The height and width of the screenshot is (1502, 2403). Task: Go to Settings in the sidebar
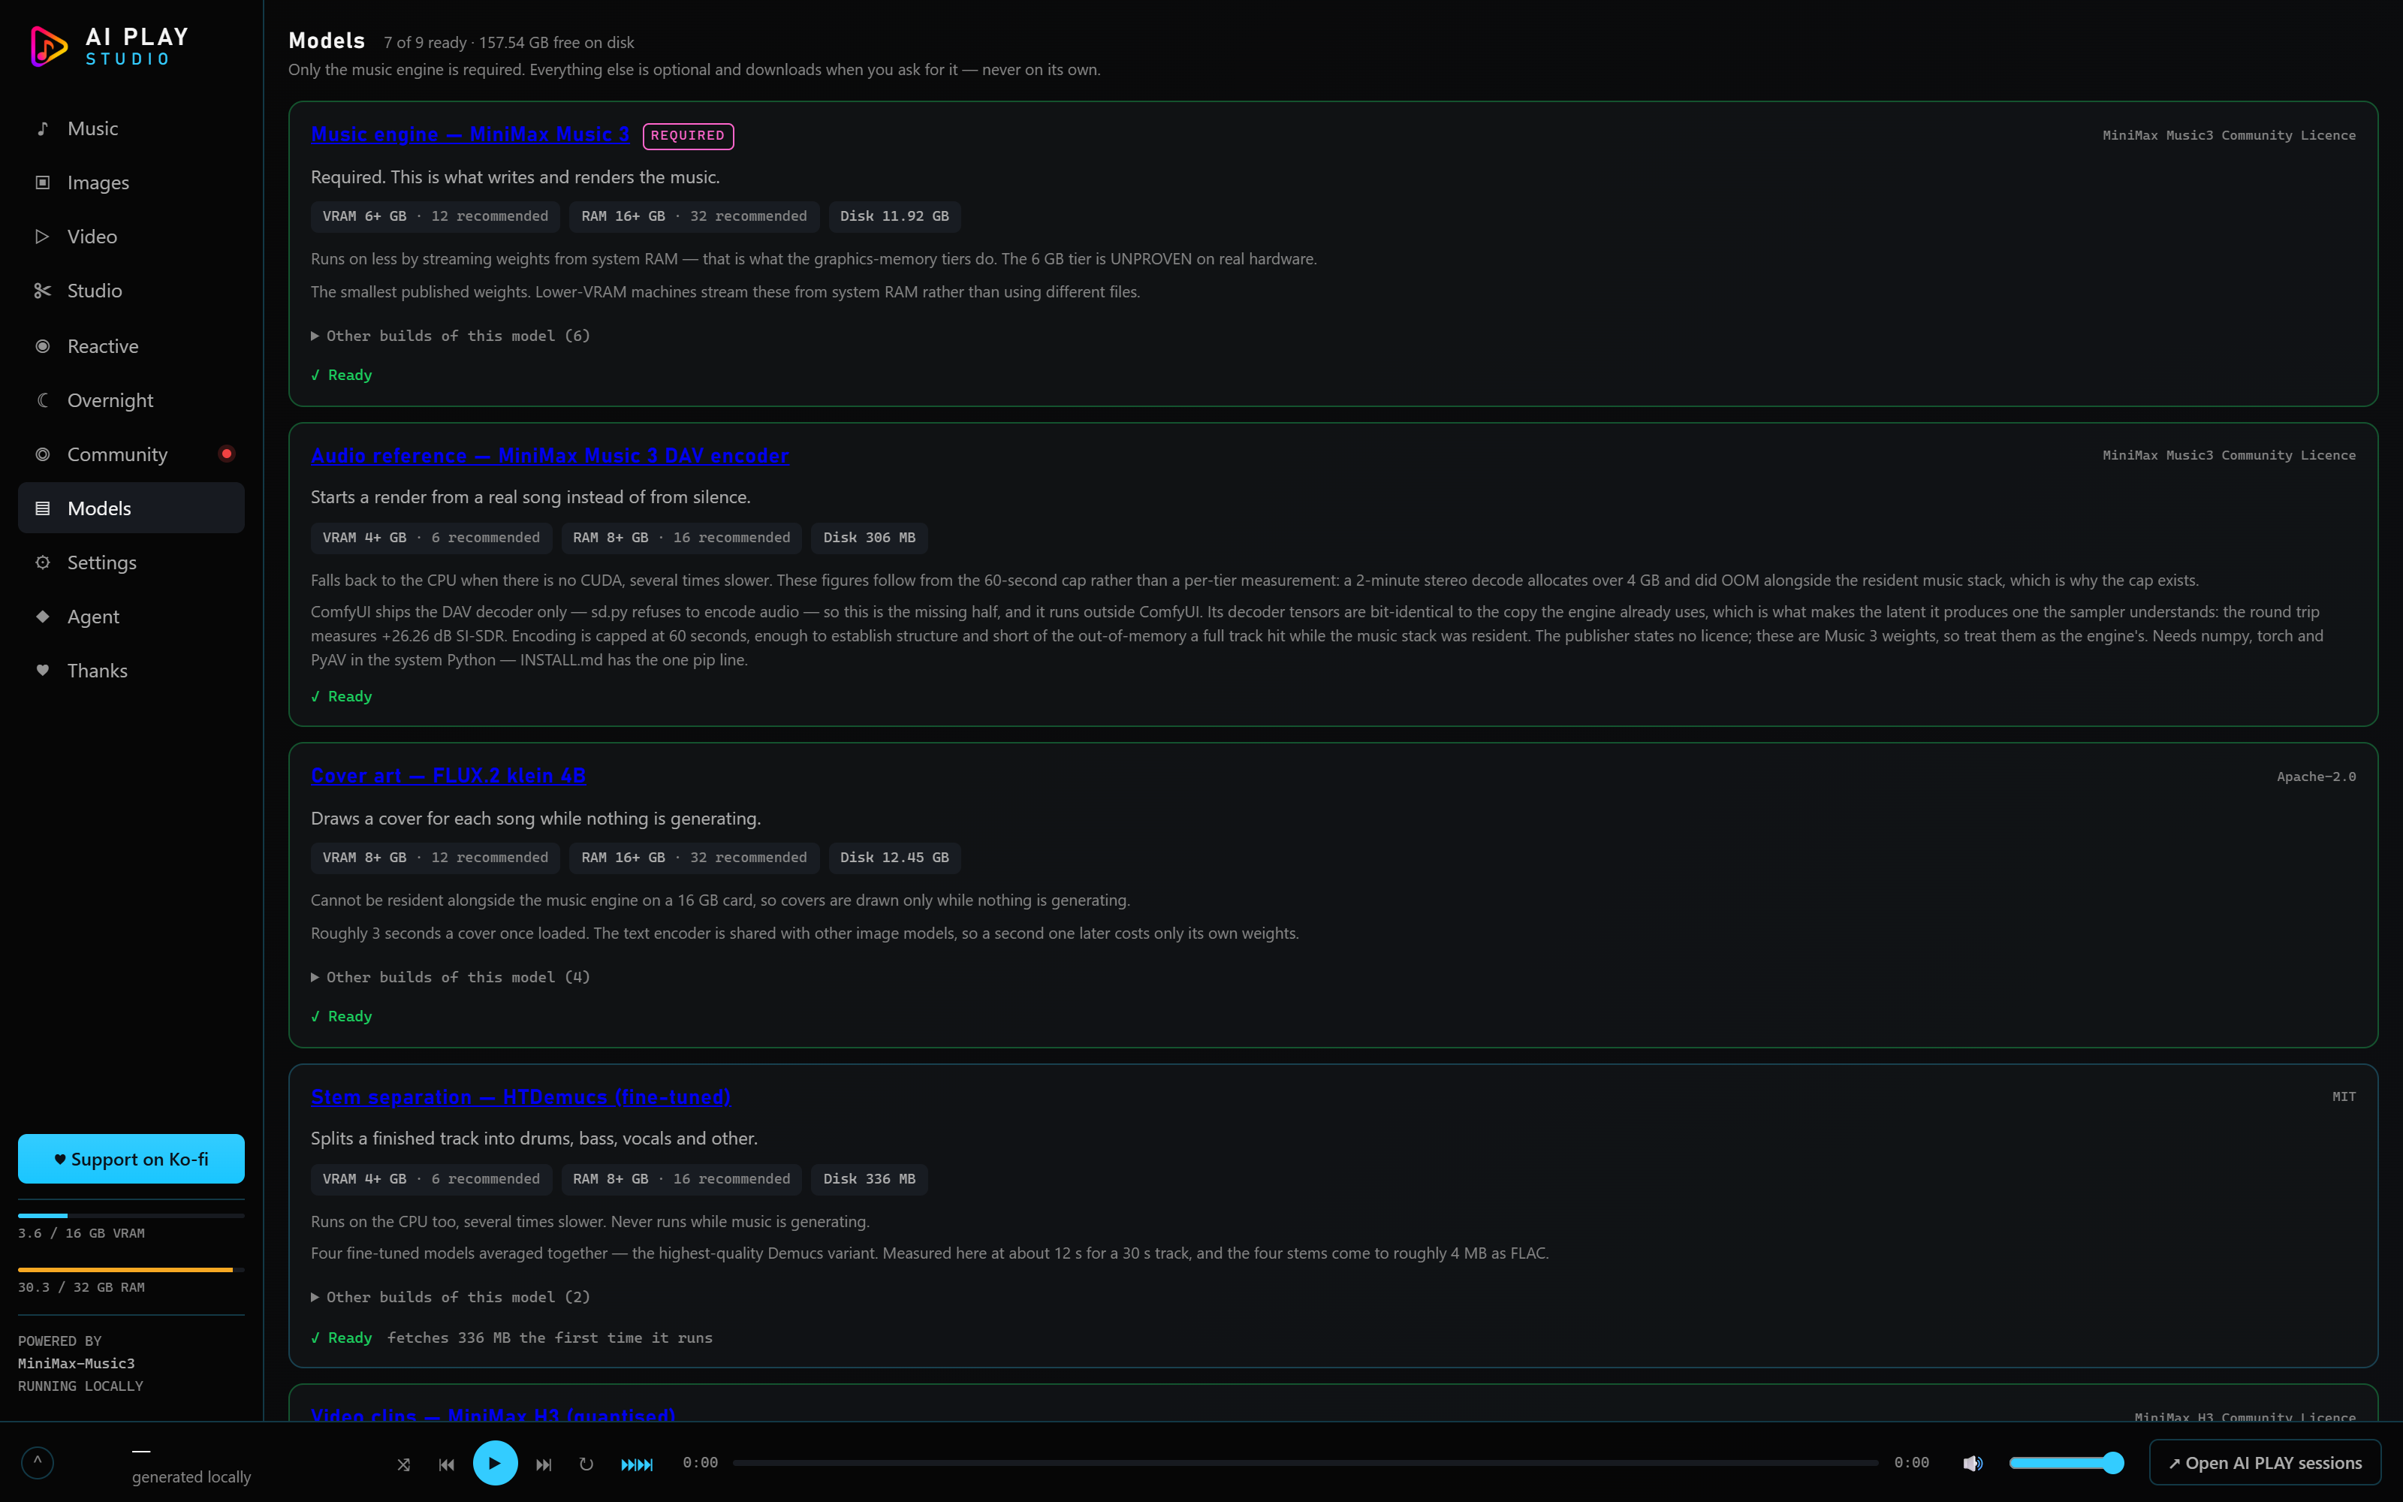tap(131, 562)
